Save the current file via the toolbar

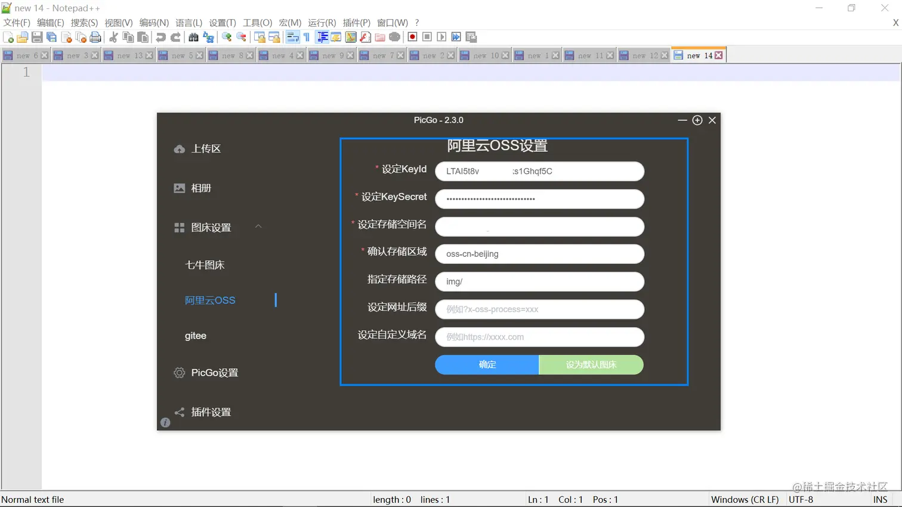[37, 37]
